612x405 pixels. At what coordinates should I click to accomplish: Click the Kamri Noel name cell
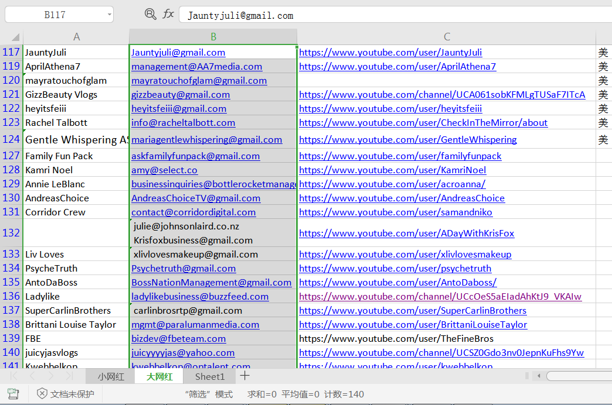(76, 170)
